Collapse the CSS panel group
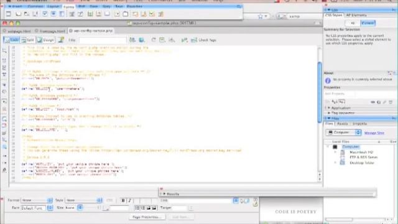The height and width of the screenshot is (224, 398). click(329, 10)
